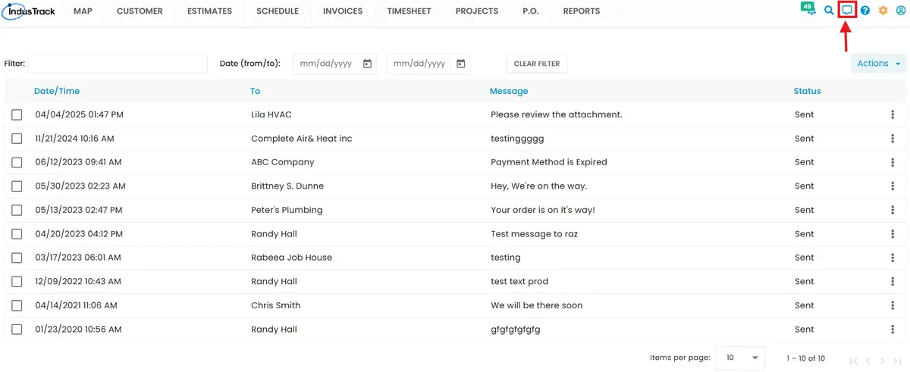Check the 01/23/2020 Randy Hall row checkbox
Viewport: 910px width, 372px height.
click(17, 330)
